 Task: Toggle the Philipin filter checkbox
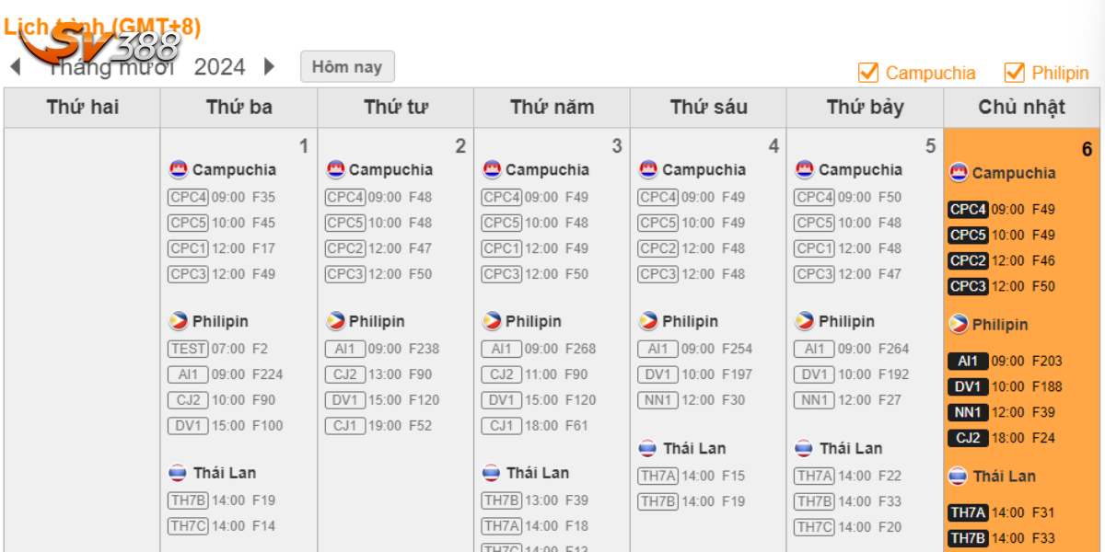[x=1014, y=73]
